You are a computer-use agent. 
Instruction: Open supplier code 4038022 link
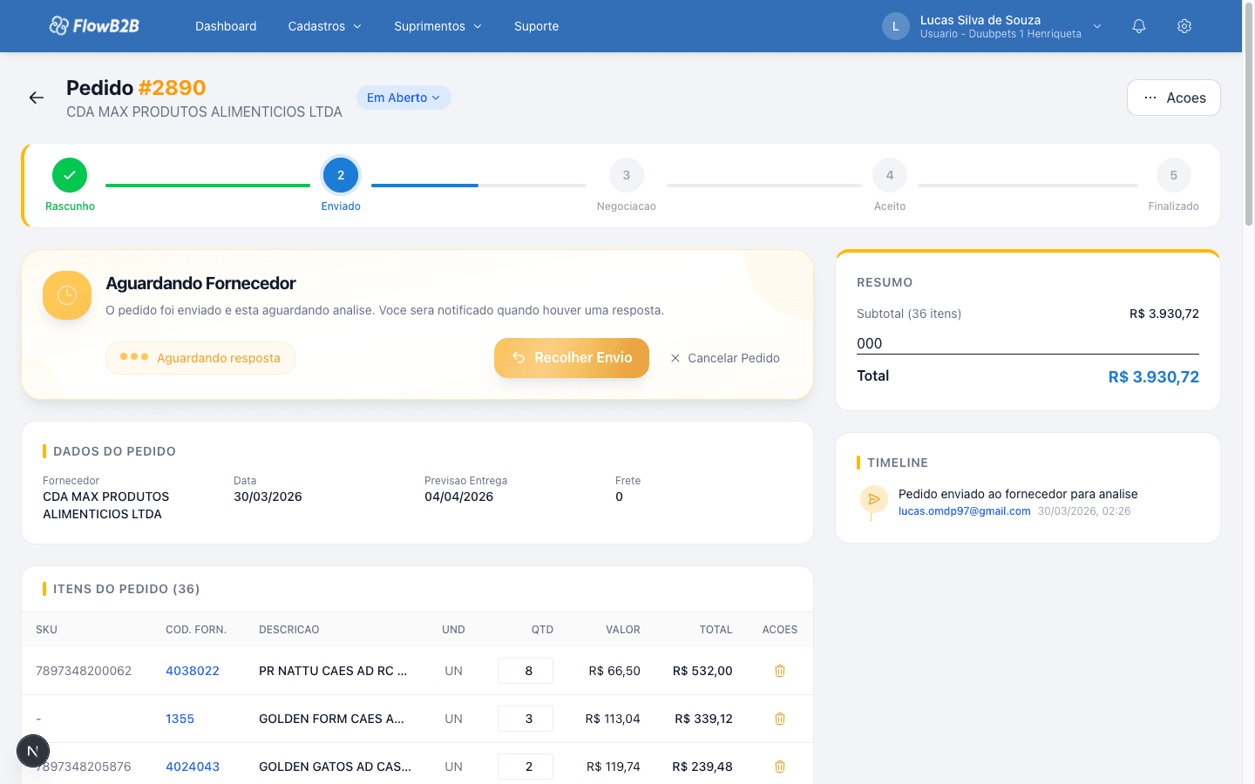point(193,671)
